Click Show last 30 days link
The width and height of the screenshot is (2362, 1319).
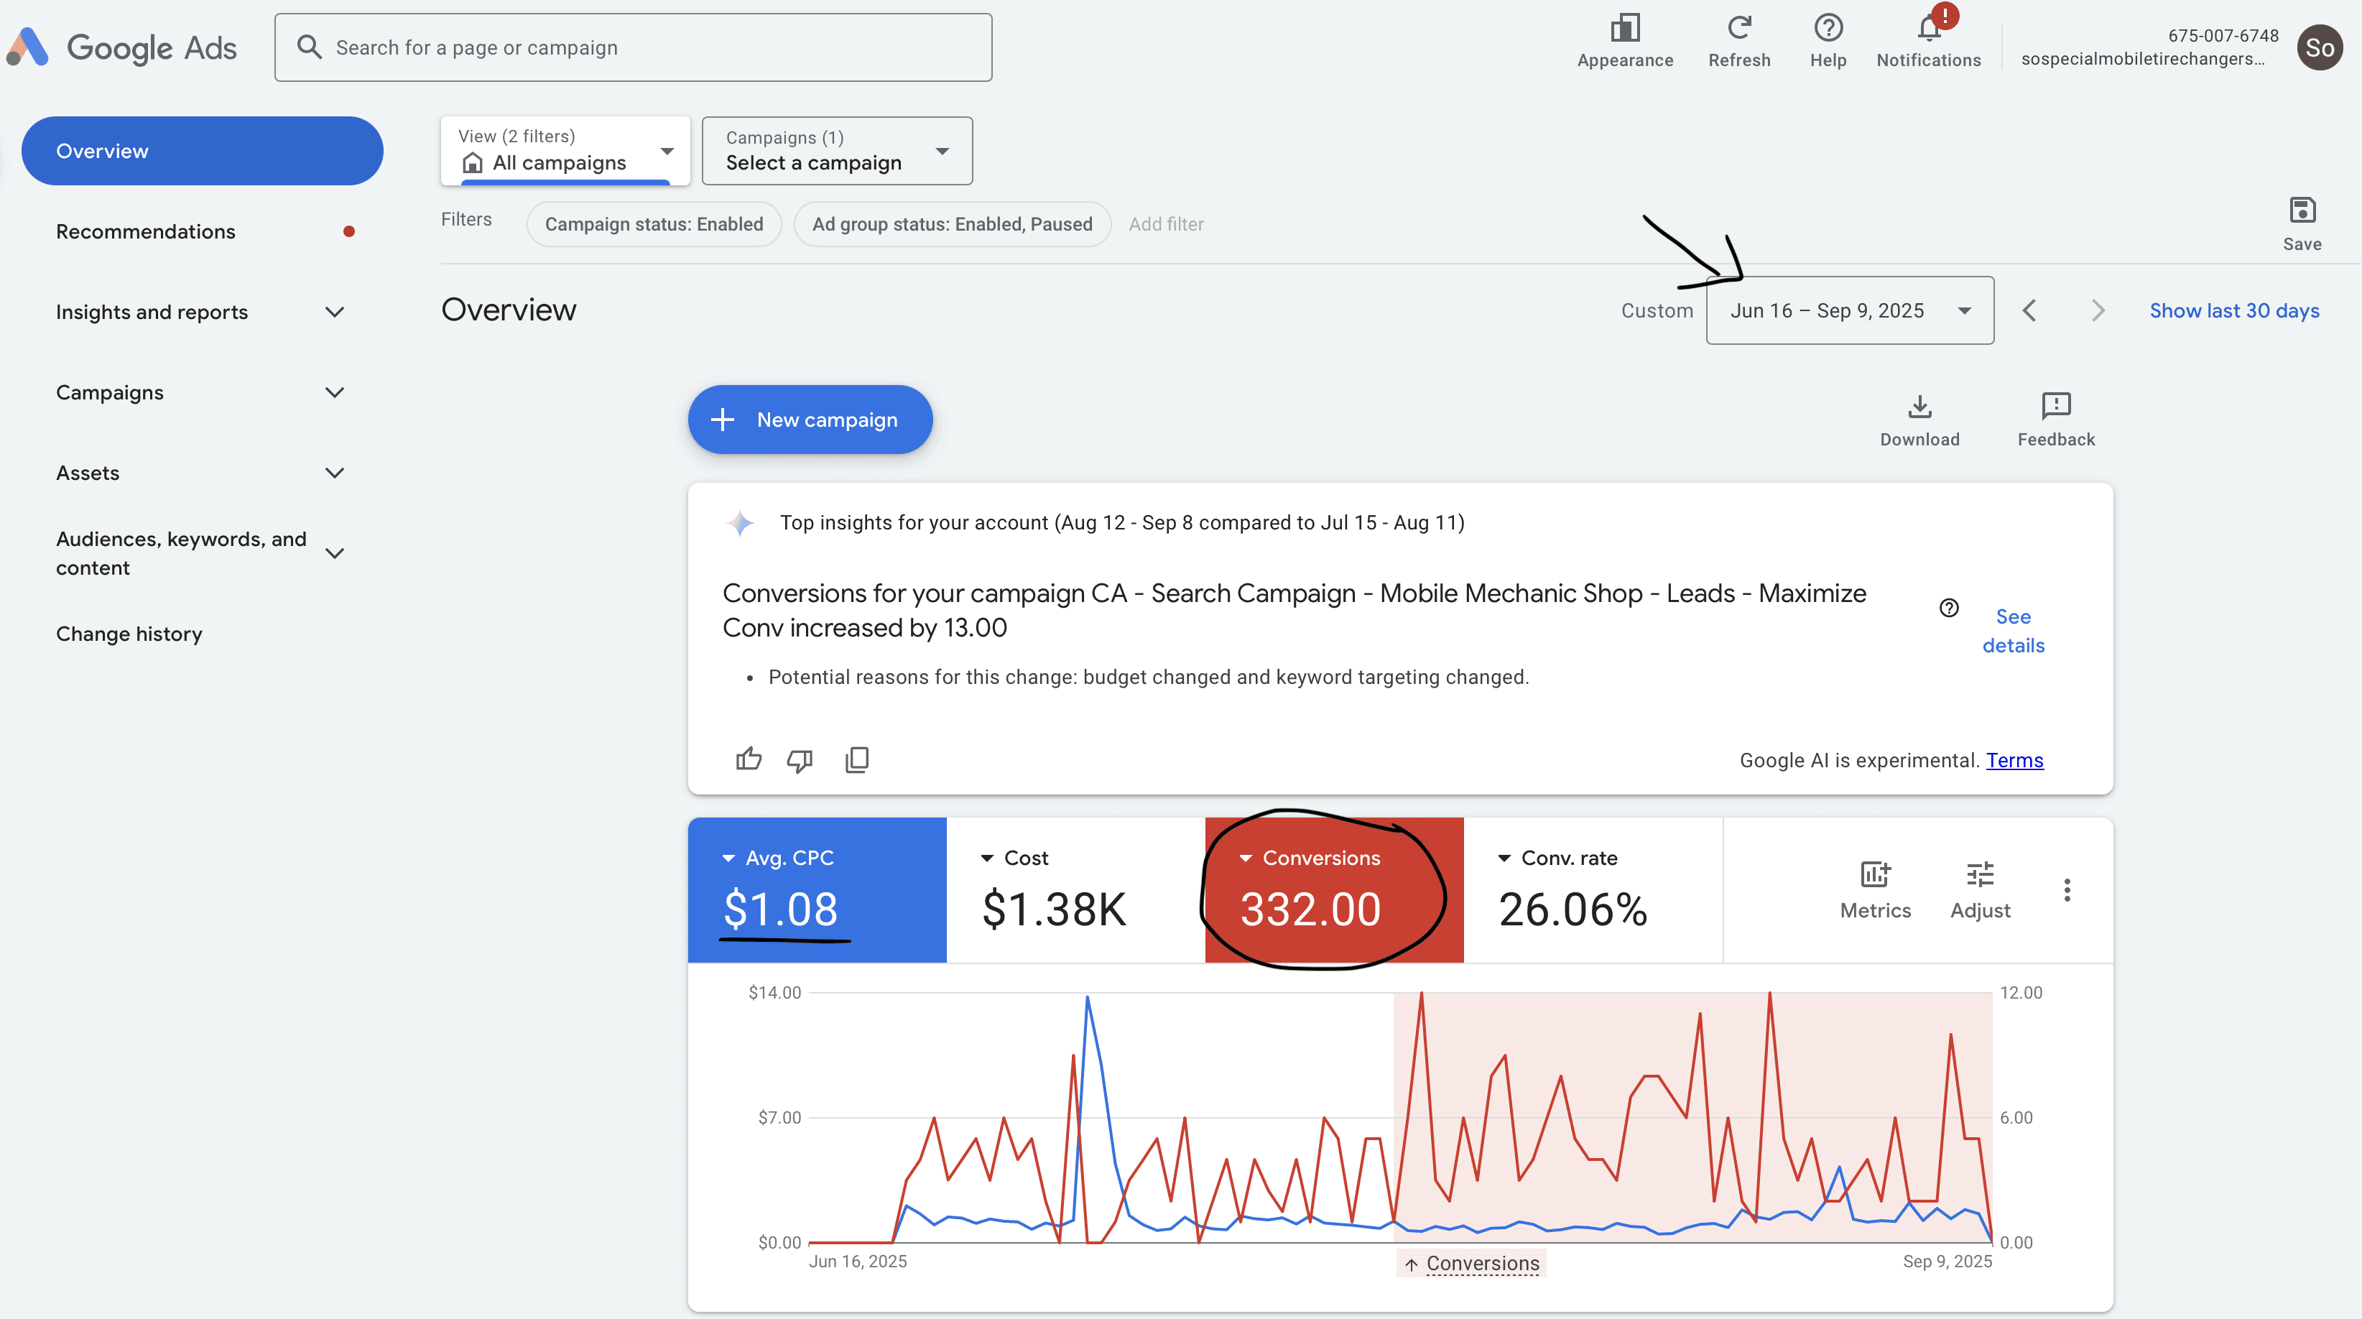click(2233, 311)
